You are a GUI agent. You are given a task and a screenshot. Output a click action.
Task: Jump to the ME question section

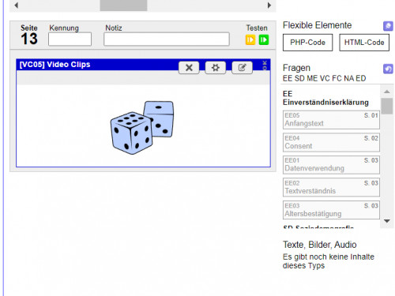click(x=312, y=78)
